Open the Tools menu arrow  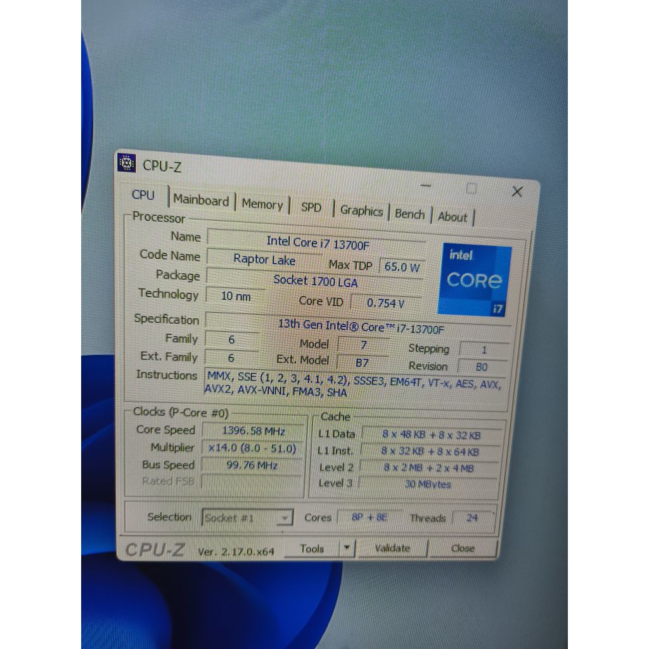click(347, 548)
